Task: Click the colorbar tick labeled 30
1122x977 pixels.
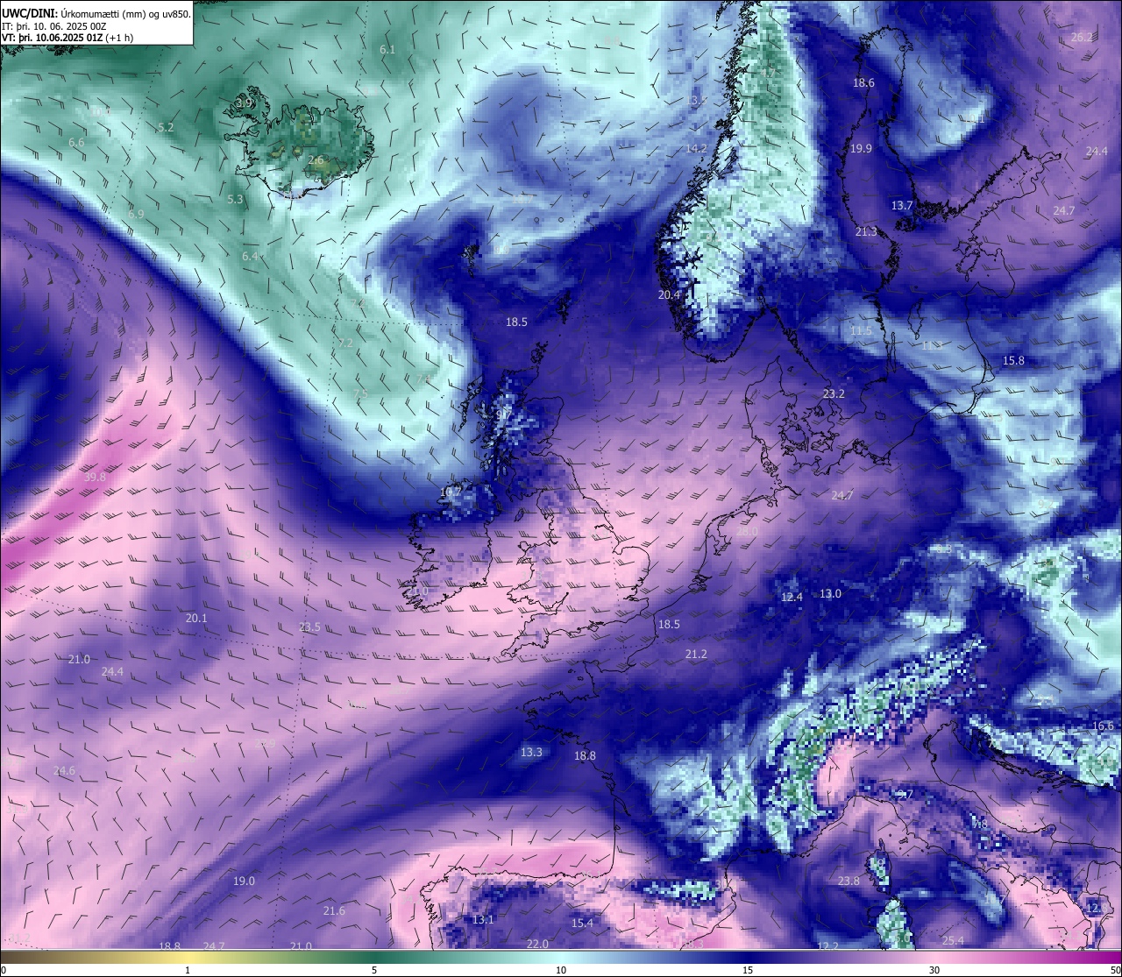Action: click(934, 970)
